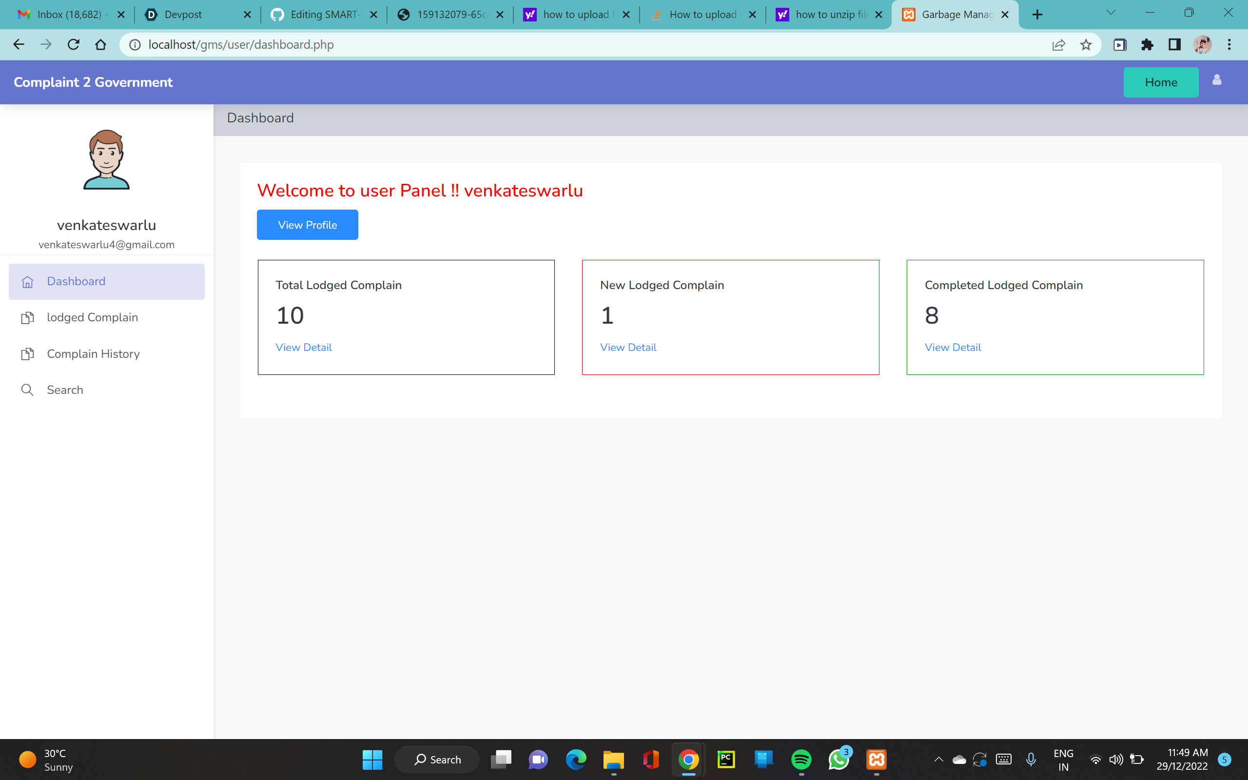Open the user account icon in navbar

1216,79
